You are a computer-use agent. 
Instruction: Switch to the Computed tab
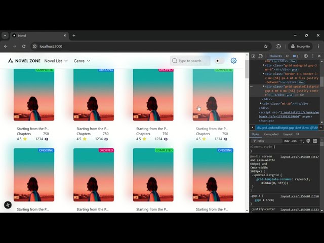click(271, 134)
